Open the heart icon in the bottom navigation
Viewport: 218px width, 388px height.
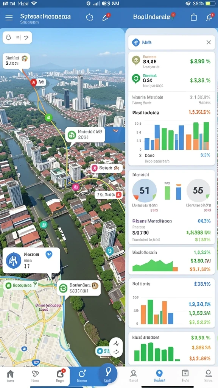35,376
